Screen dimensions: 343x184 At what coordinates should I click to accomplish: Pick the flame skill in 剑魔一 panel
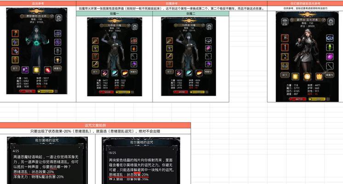pos(125,73)
